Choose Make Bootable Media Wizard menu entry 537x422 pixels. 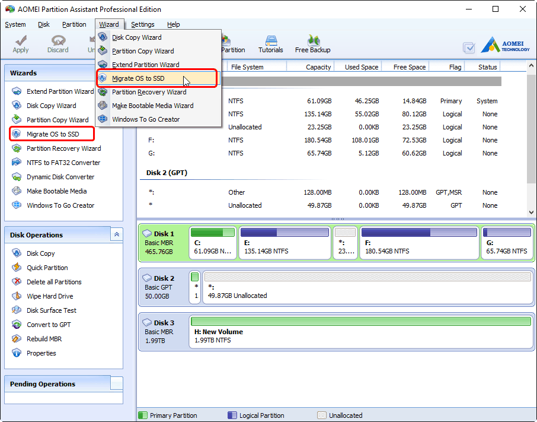(x=158, y=106)
